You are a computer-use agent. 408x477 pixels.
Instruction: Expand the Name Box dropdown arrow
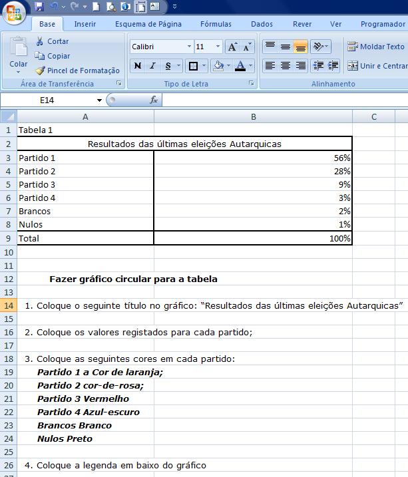[x=100, y=100]
